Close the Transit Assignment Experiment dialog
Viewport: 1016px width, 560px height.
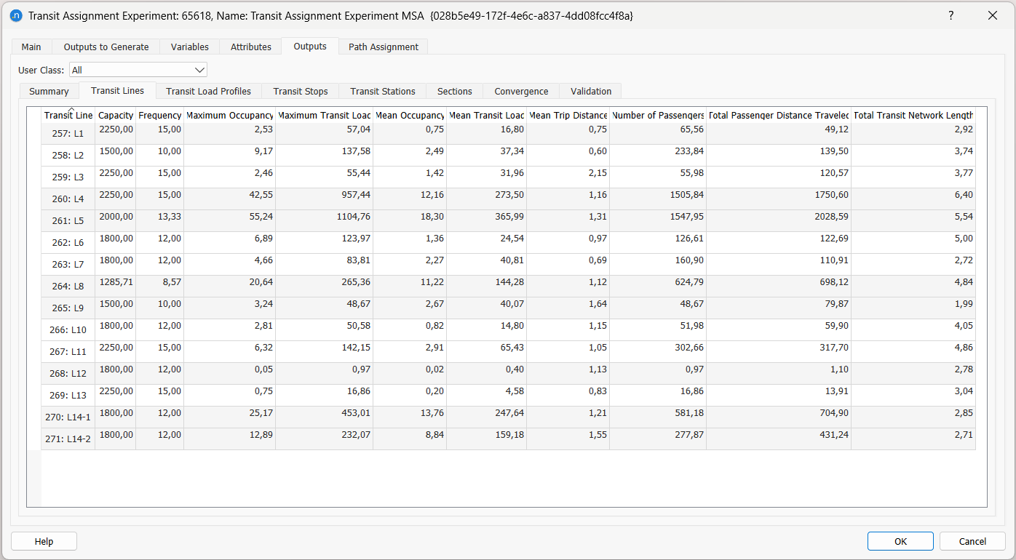(992, 15)
